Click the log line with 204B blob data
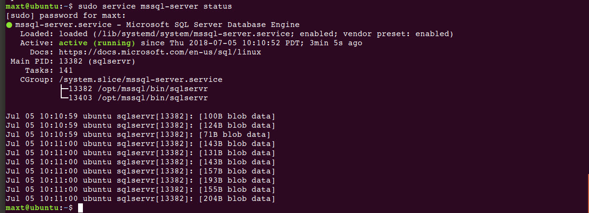This screenshot has width=589, height=213. (140, 199)
